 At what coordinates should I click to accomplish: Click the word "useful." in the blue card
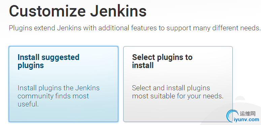coord(28,104)
